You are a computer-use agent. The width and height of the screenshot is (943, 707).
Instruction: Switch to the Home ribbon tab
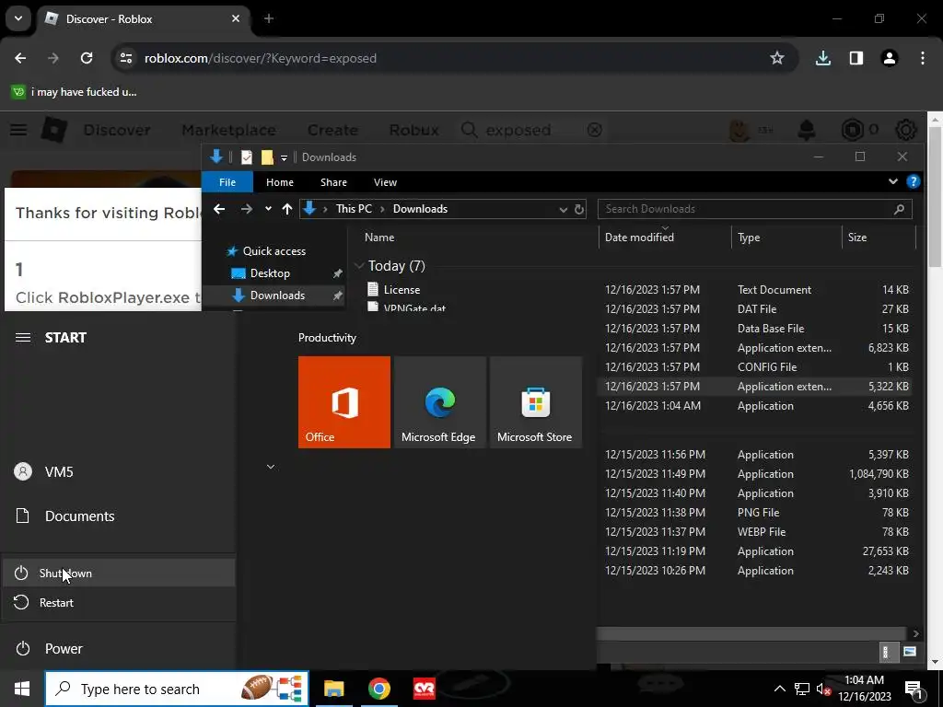pyautogui.click(x=280, y=182)
